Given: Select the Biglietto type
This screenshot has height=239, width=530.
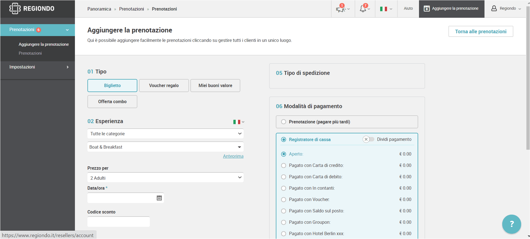Looking at the screenshot, I should tap(112, 85).
